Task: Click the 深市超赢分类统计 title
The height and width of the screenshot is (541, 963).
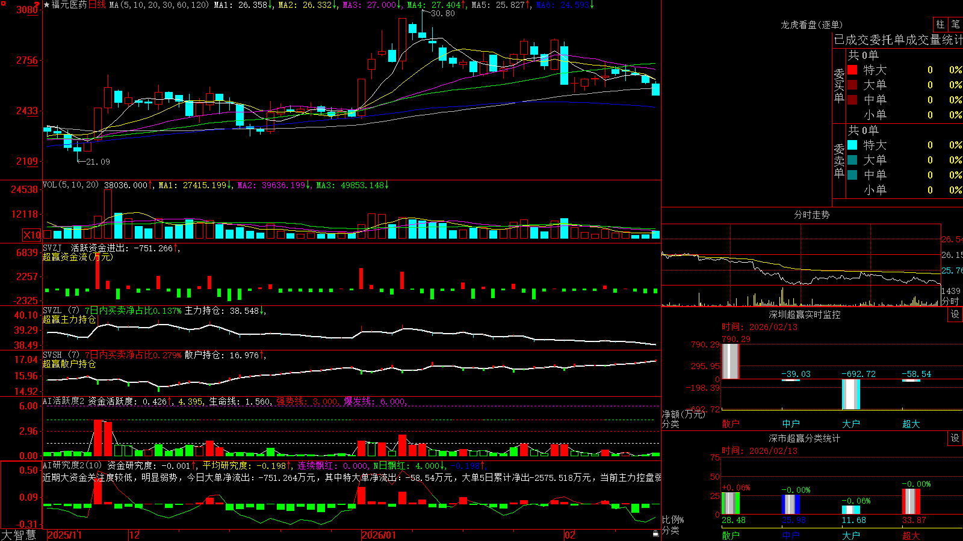Action: [x=805, y=438]
